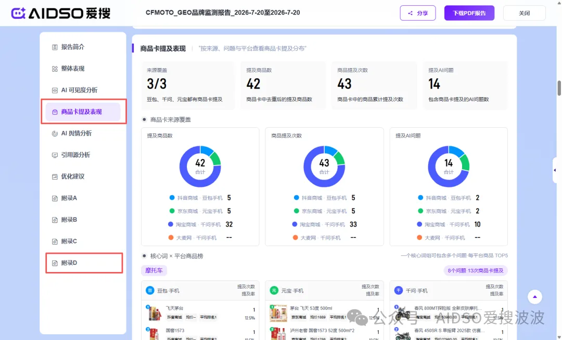
Task: Open 优化建议 section
Action: [x=83, y=176]
